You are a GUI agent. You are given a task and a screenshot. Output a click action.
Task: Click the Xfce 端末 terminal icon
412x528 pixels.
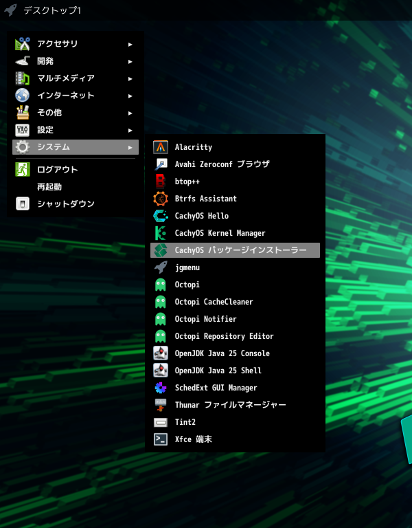(x=161, y=439)
